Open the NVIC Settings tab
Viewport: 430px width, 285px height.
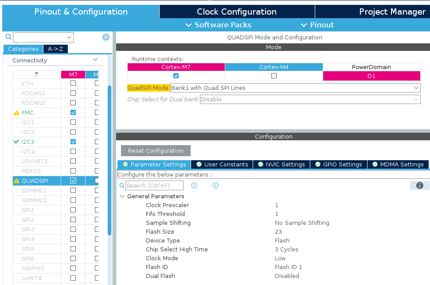[x=281, y=165]
